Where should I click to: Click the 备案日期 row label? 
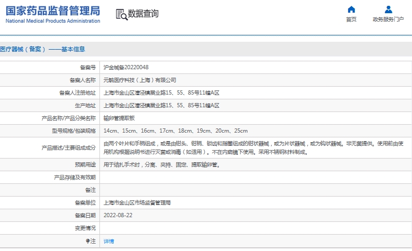click(85, 215)
